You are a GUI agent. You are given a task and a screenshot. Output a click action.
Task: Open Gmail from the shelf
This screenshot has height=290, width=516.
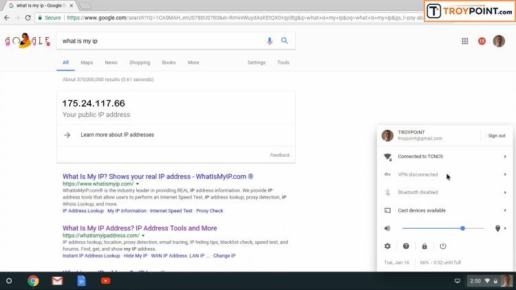pyautogui.click(x=57, y=281)
